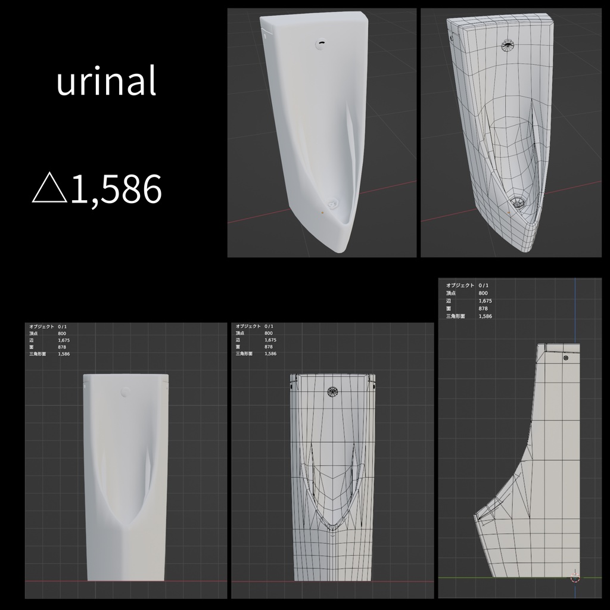This screenshot has width=610, height=610.
Task: Select the flush sensor on shaded perspective render
Action: click(x=321, y=43)
